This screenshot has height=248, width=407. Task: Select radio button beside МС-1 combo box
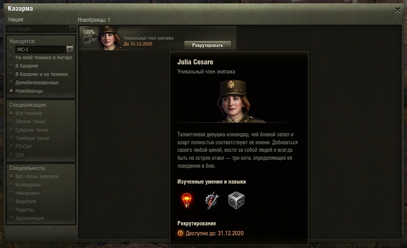tap(11, 49)
